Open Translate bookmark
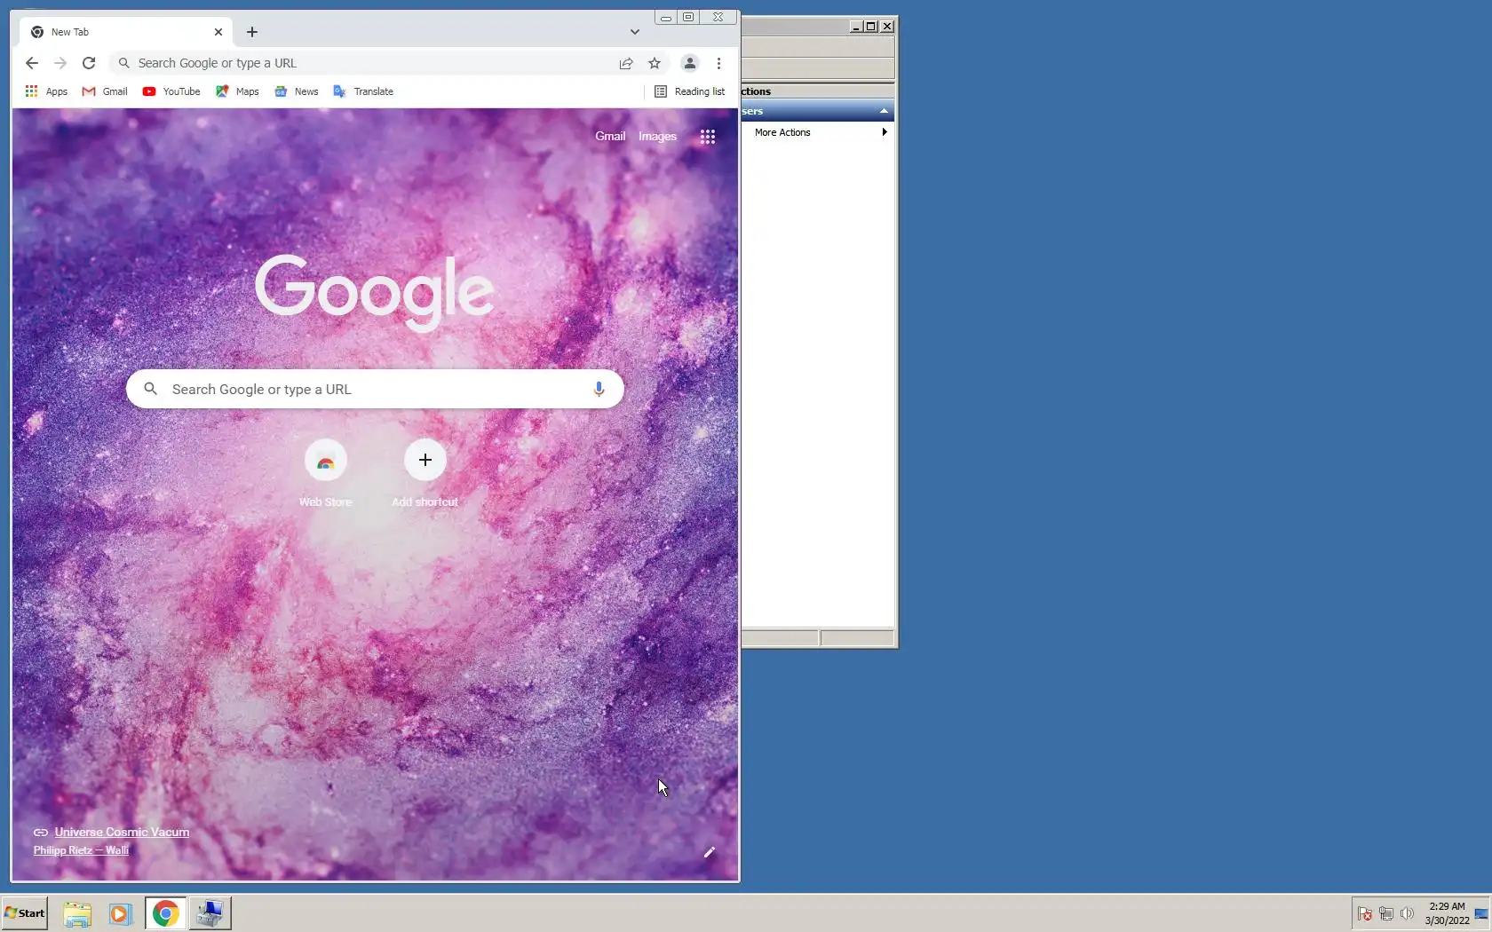The height and width of the screenshot is (932, 1492). [x=363, y=91]
